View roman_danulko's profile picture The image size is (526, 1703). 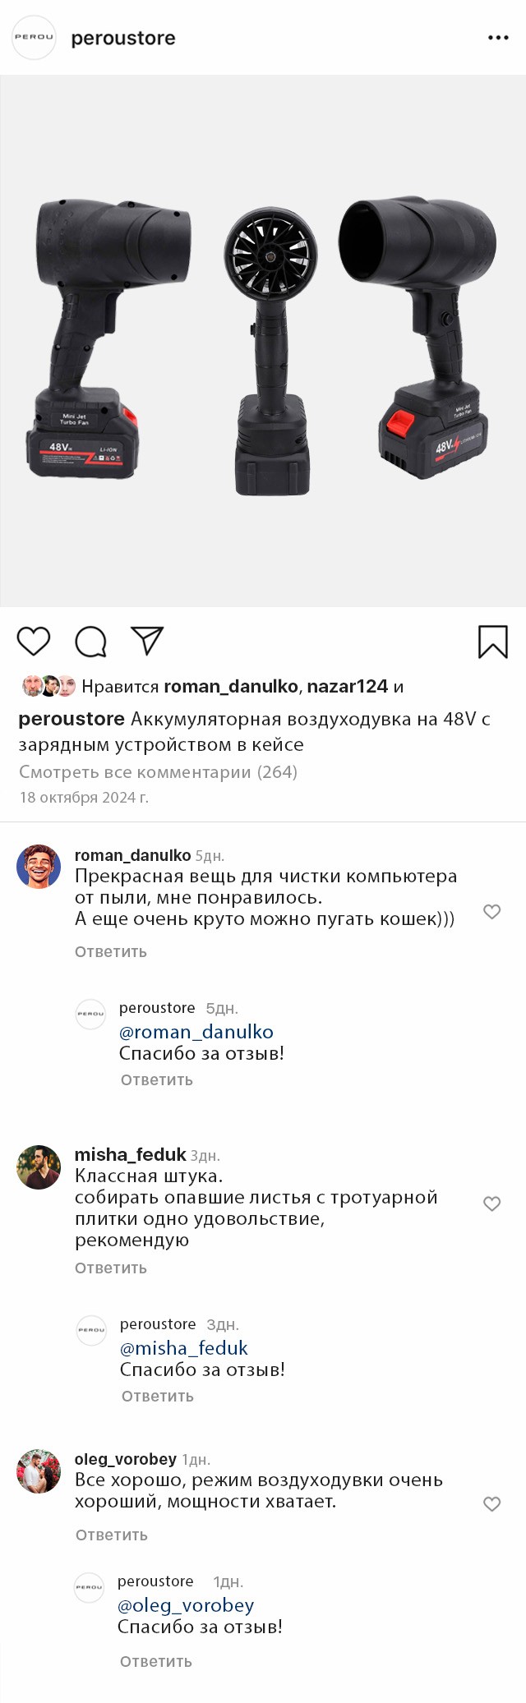[x=39, y=867]
